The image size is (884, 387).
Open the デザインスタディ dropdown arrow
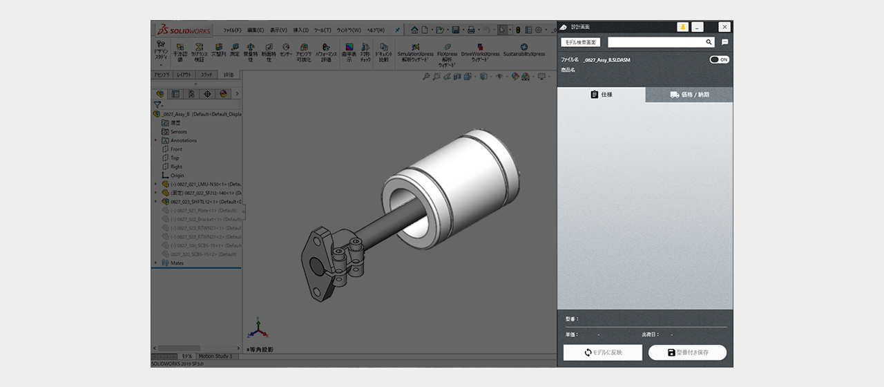click(160, 65)
